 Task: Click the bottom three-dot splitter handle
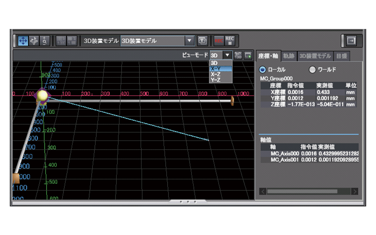pyautogui.click(x=188, y=202)
